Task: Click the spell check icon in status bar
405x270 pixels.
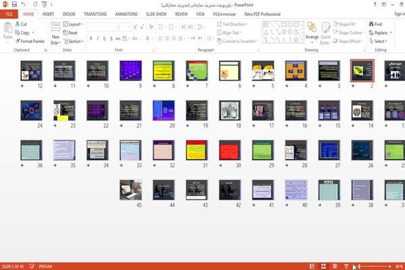Action: tap(32, 266)
